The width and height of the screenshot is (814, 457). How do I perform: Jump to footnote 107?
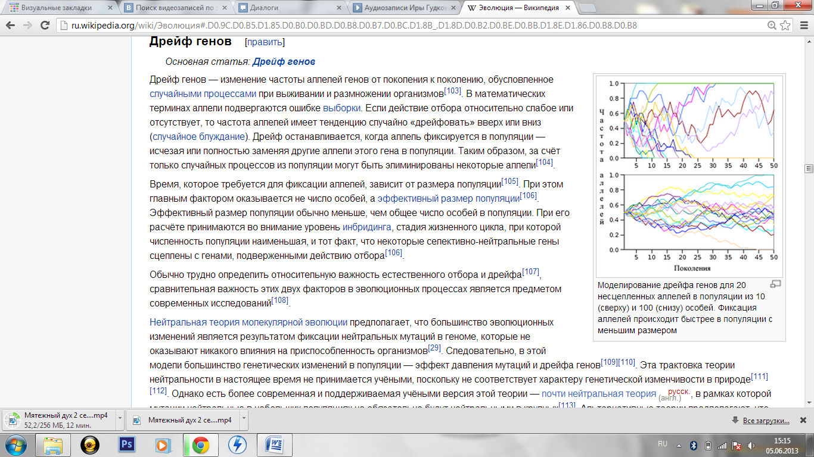(531, 272)
